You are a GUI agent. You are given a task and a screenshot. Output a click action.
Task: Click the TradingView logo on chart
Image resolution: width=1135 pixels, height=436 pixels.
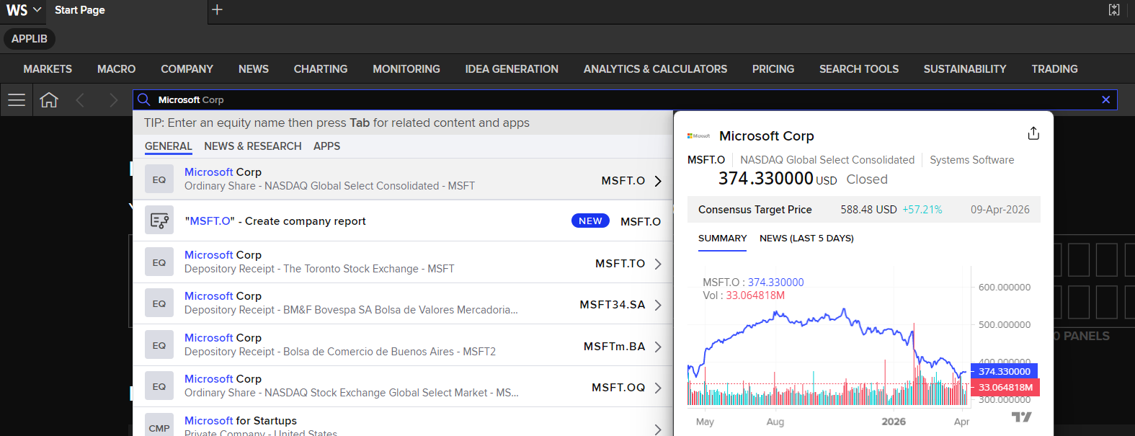click(1021, 417)
